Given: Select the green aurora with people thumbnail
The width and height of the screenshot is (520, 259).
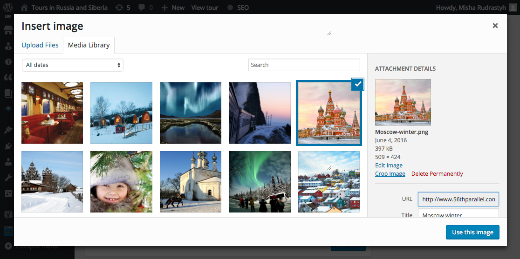Looking at the screenshot, I should (260, 182).
